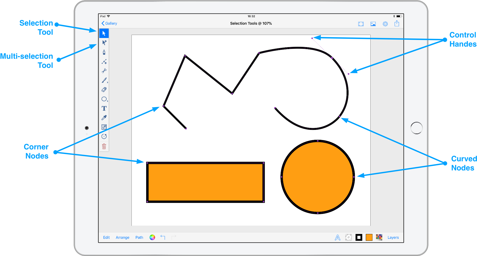Viewport: 477px width, 256px height.
Task: Open the Path menu
Action: point(139,237)
